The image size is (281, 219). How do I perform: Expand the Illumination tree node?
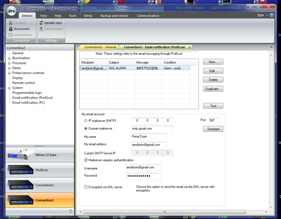[9, 58]
